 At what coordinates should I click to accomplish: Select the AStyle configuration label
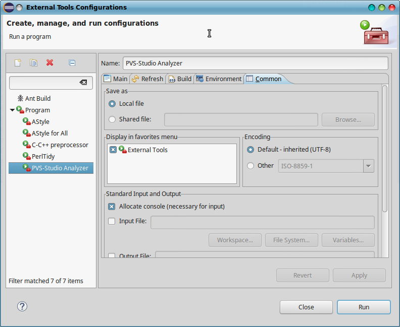click(x=40, y=121)
